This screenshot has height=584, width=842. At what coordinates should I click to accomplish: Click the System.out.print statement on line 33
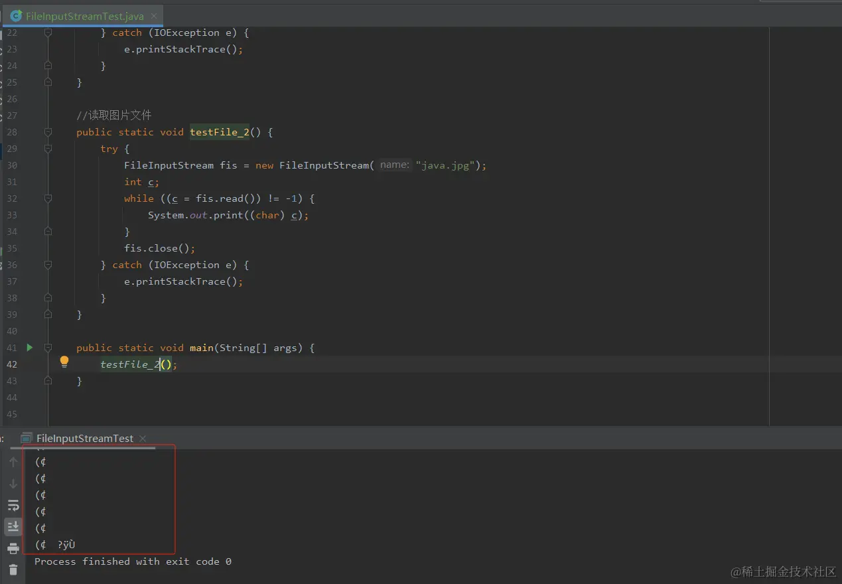click(229, 215)
